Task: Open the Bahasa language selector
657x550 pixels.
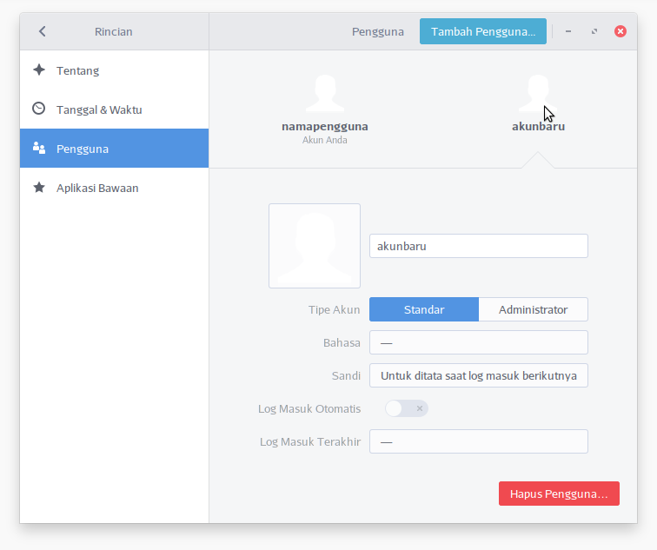Action: coord(478,342)
